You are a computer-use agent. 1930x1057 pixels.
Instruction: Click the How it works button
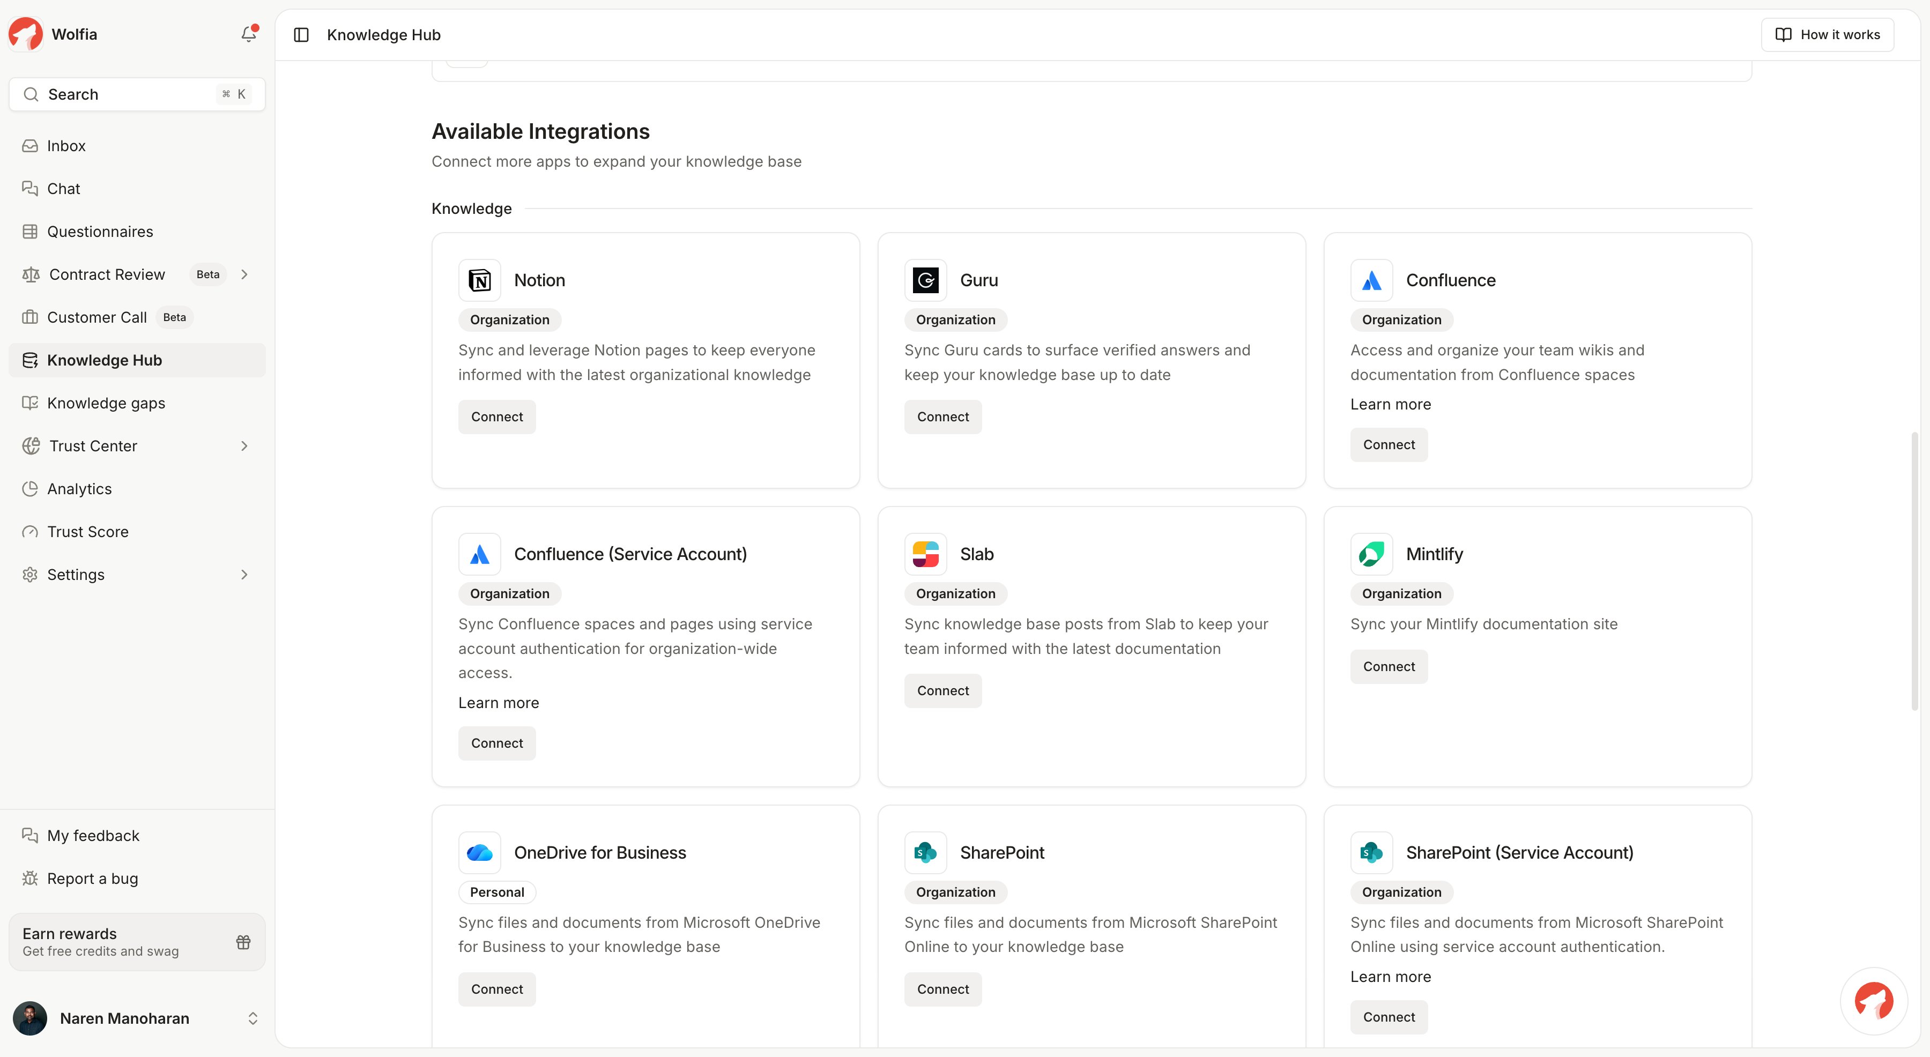pos(1828,34)
